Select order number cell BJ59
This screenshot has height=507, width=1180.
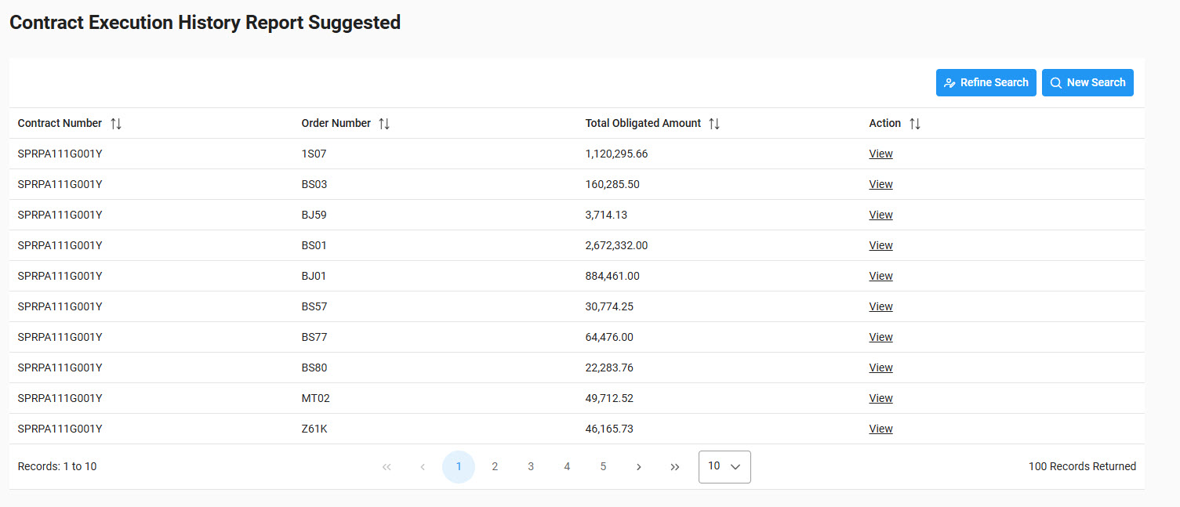314,215
